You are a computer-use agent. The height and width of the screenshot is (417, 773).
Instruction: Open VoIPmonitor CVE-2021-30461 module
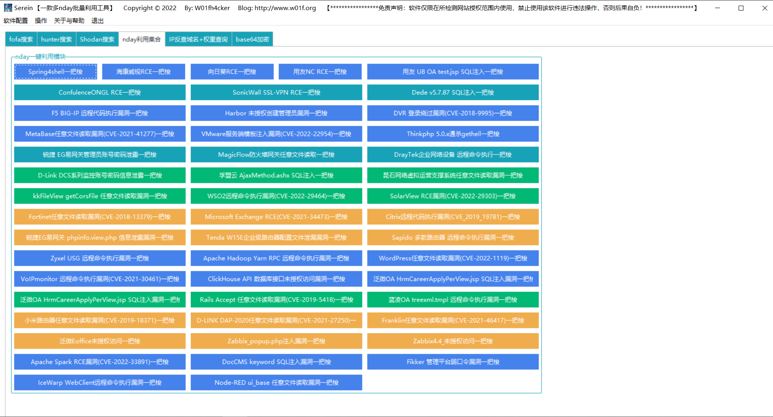(100, 279)
